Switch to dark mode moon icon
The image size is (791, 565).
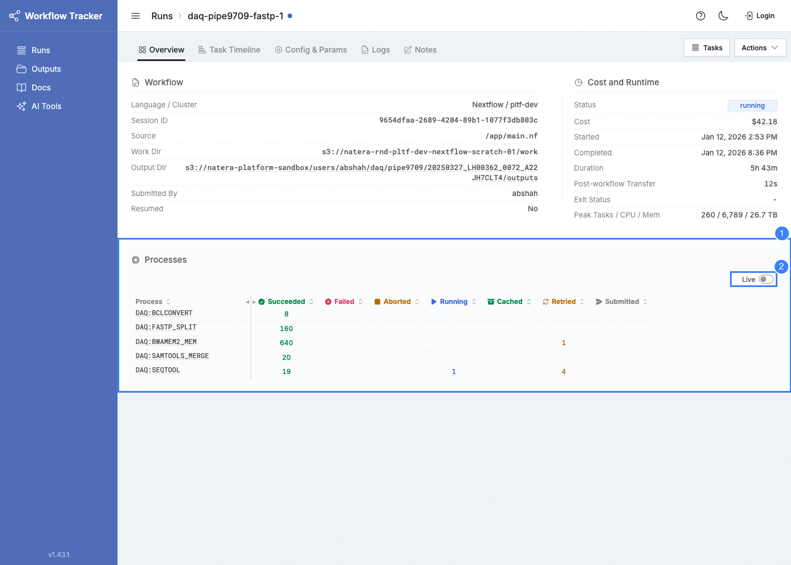[723, 16]
